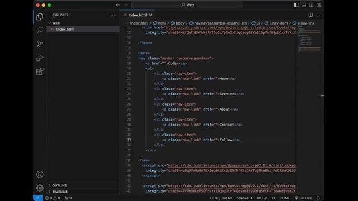Click the bootstrap JS script URL on line 42

[x=232, y=186]
